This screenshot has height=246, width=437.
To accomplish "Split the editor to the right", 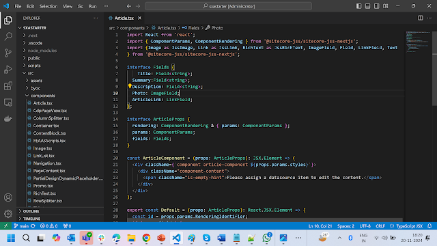I will (421, 18).
